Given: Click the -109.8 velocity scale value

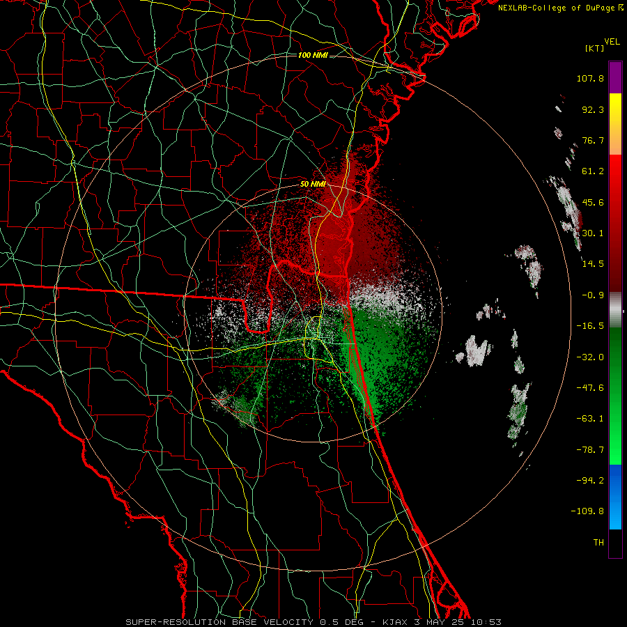Looking at the screenshot, I should [x=588, y=511].
